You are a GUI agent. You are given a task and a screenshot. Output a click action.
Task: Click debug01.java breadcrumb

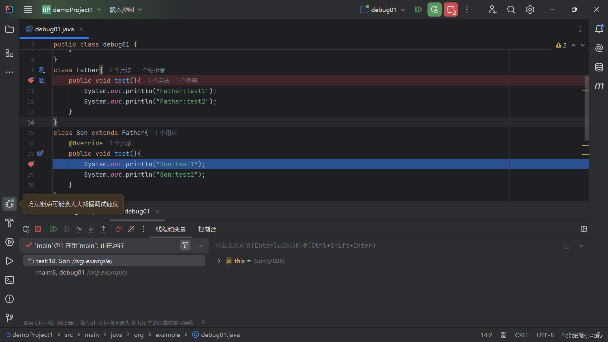tap(216, 335)
